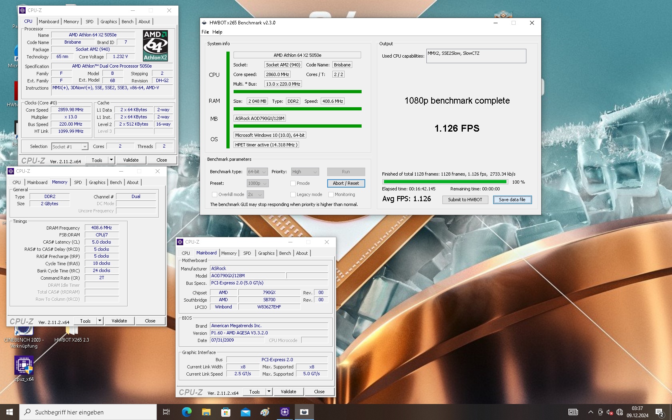
Task: Click the taskbar search box
Action: 88,412
